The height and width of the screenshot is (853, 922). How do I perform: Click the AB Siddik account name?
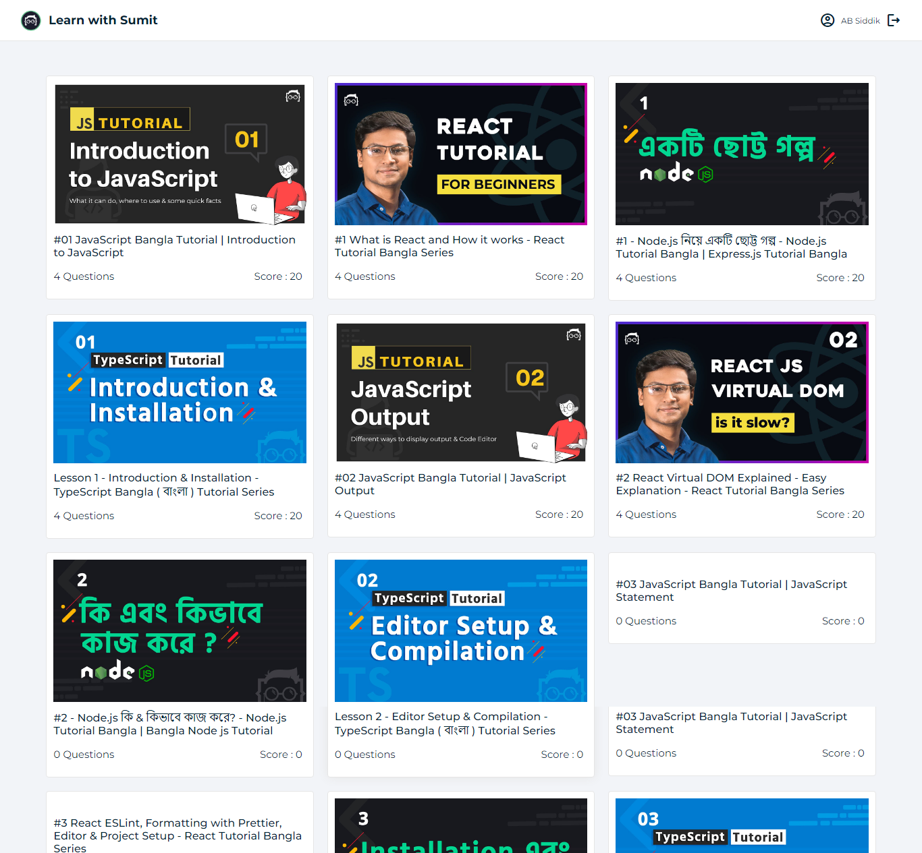861,20
